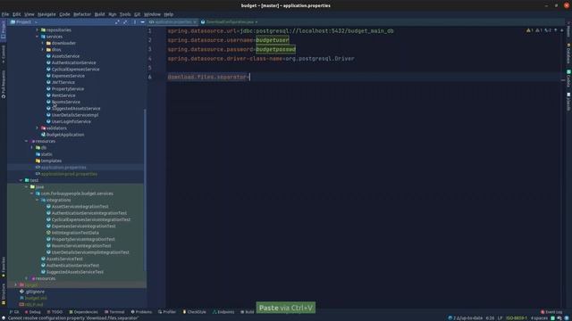Viewport: 572px width, 321px height.
Task: Switch to the application.properties editor tab
Action: (x=172, y=22)
